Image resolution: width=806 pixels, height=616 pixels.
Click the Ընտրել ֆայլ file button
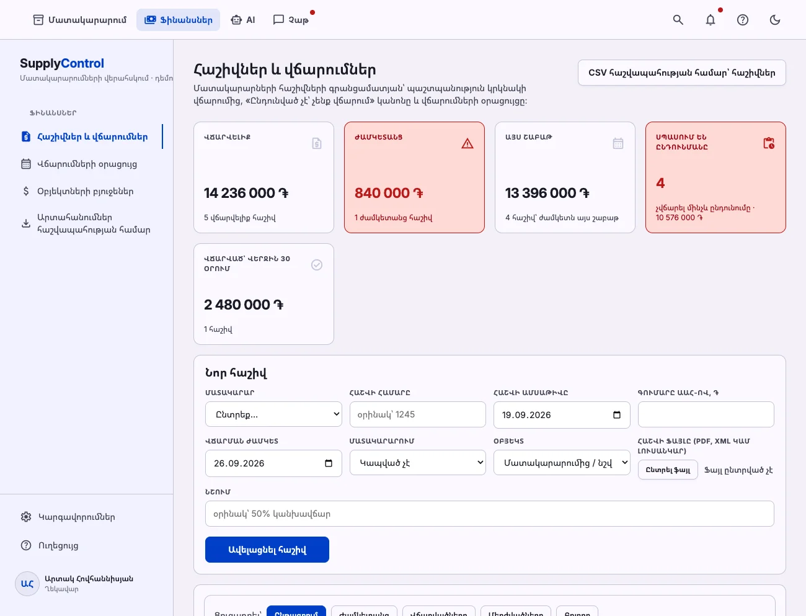pyautogui.click(x=668, y=470)
